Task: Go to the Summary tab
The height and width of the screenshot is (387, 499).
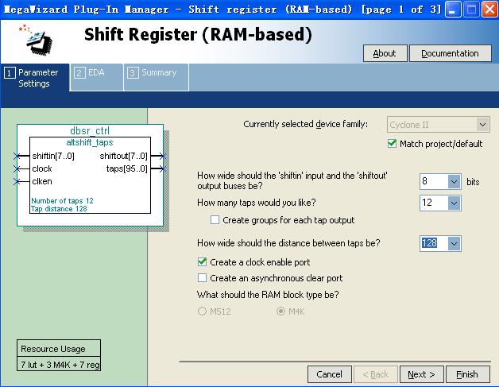Action: (x=157, y=77)
